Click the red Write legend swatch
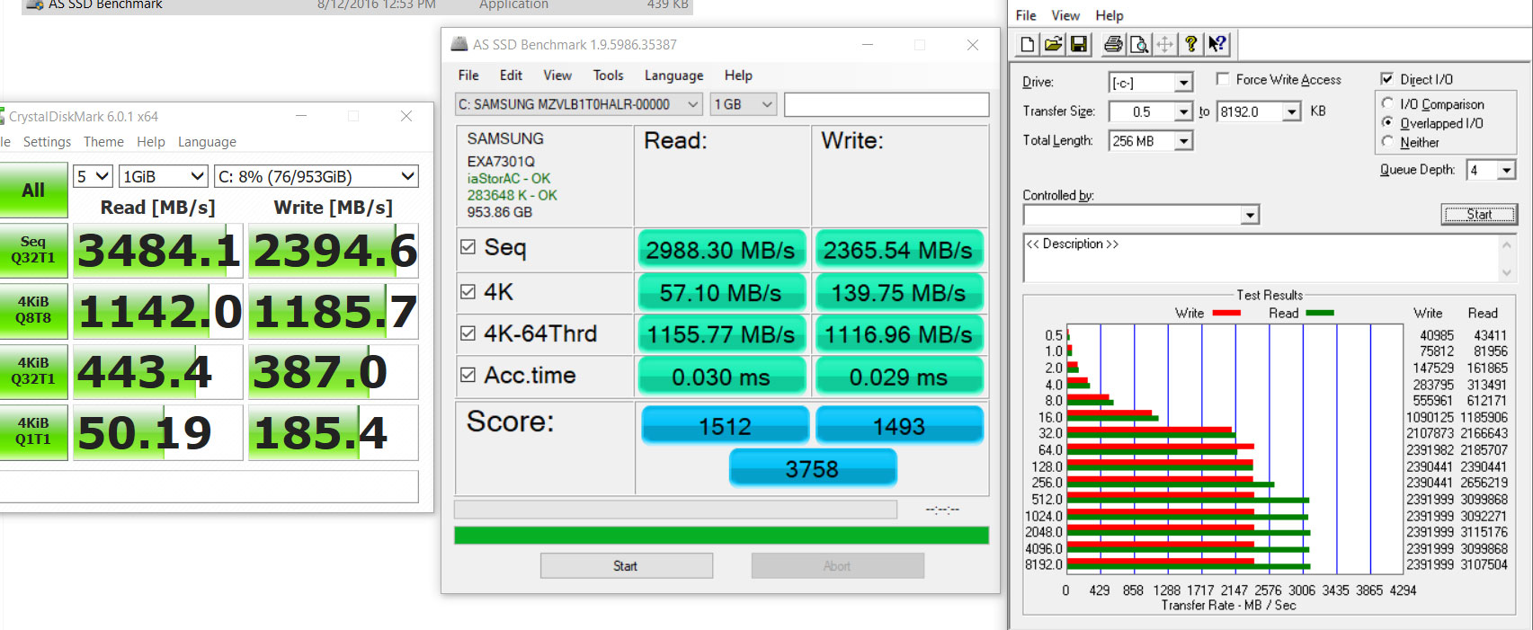 [x=1226, y=313]
